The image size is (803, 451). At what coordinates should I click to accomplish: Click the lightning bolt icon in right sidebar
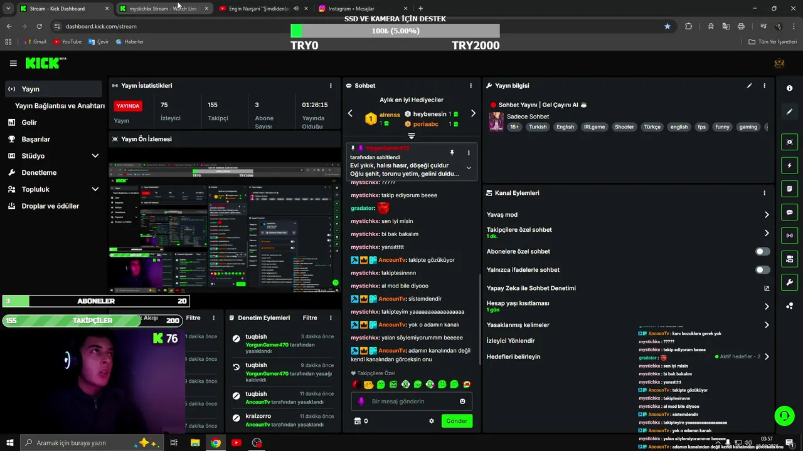[789, 165]
